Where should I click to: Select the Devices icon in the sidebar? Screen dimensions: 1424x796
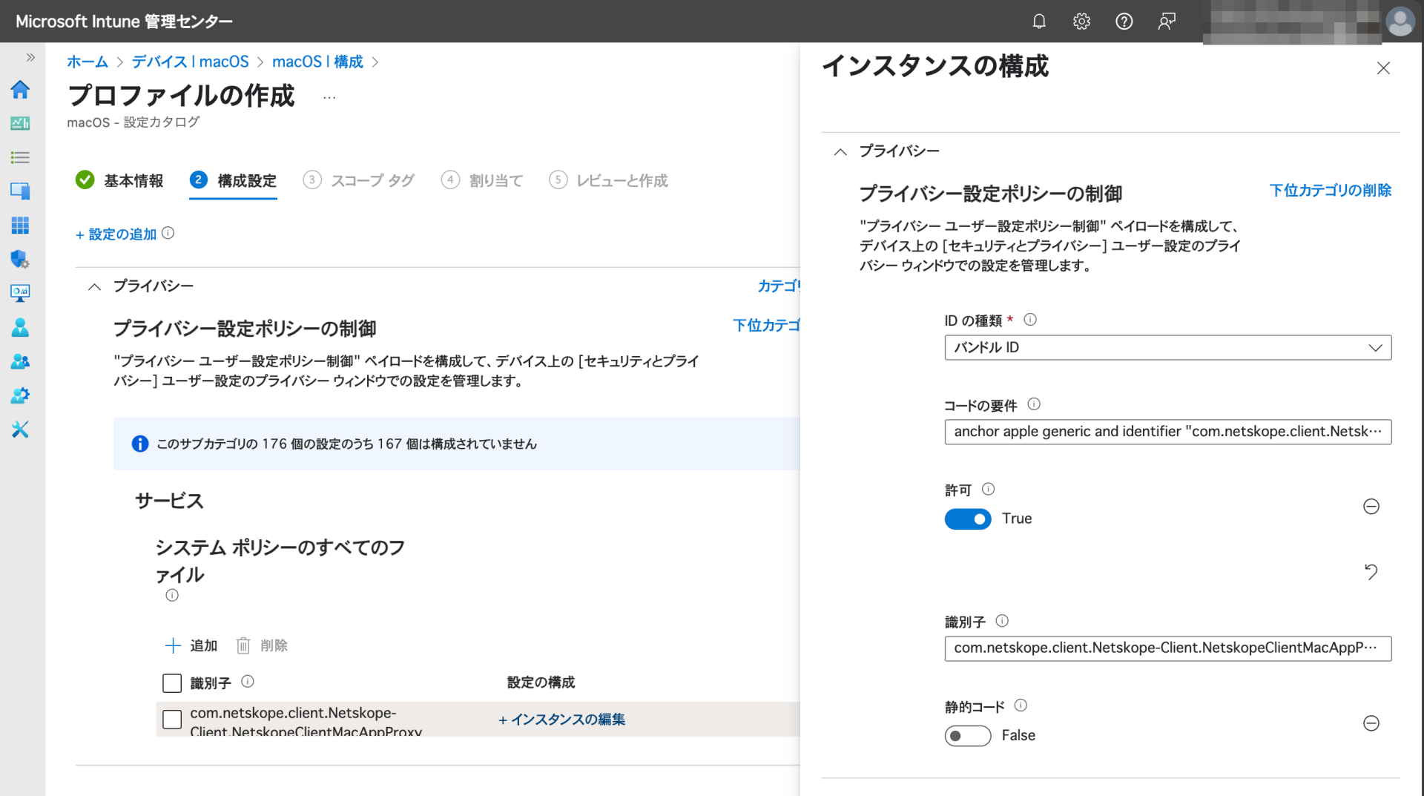[20, 191]
